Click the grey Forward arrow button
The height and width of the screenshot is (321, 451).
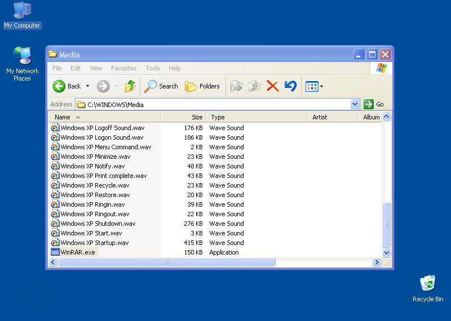tap(103, 86)
